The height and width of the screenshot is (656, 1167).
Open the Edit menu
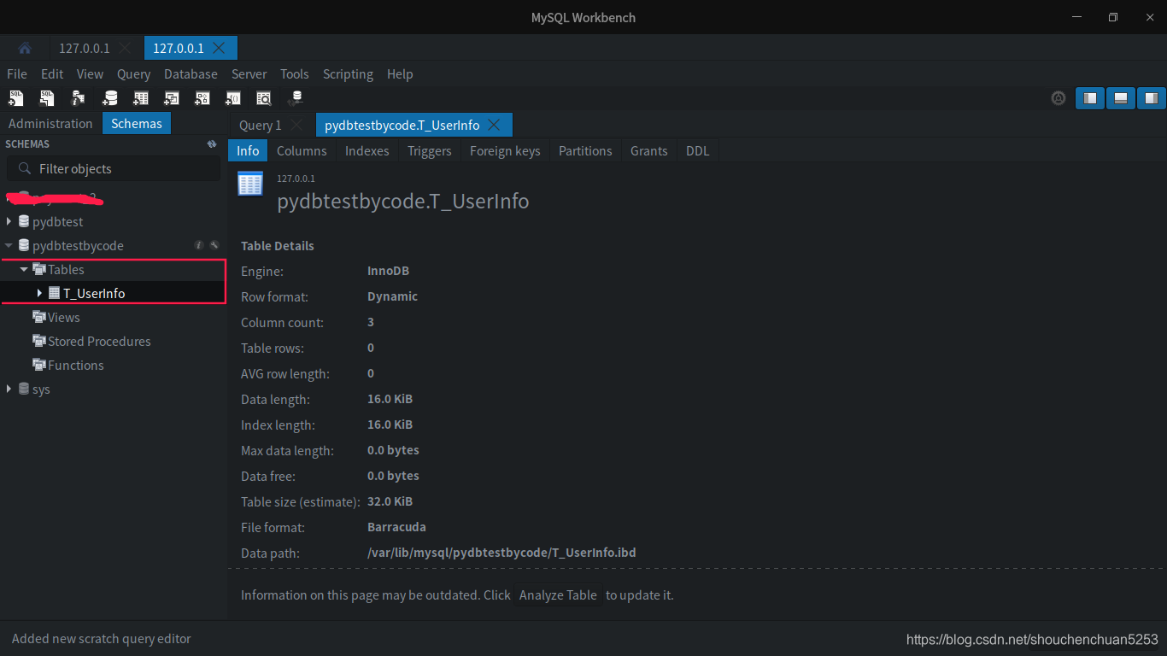52,74
